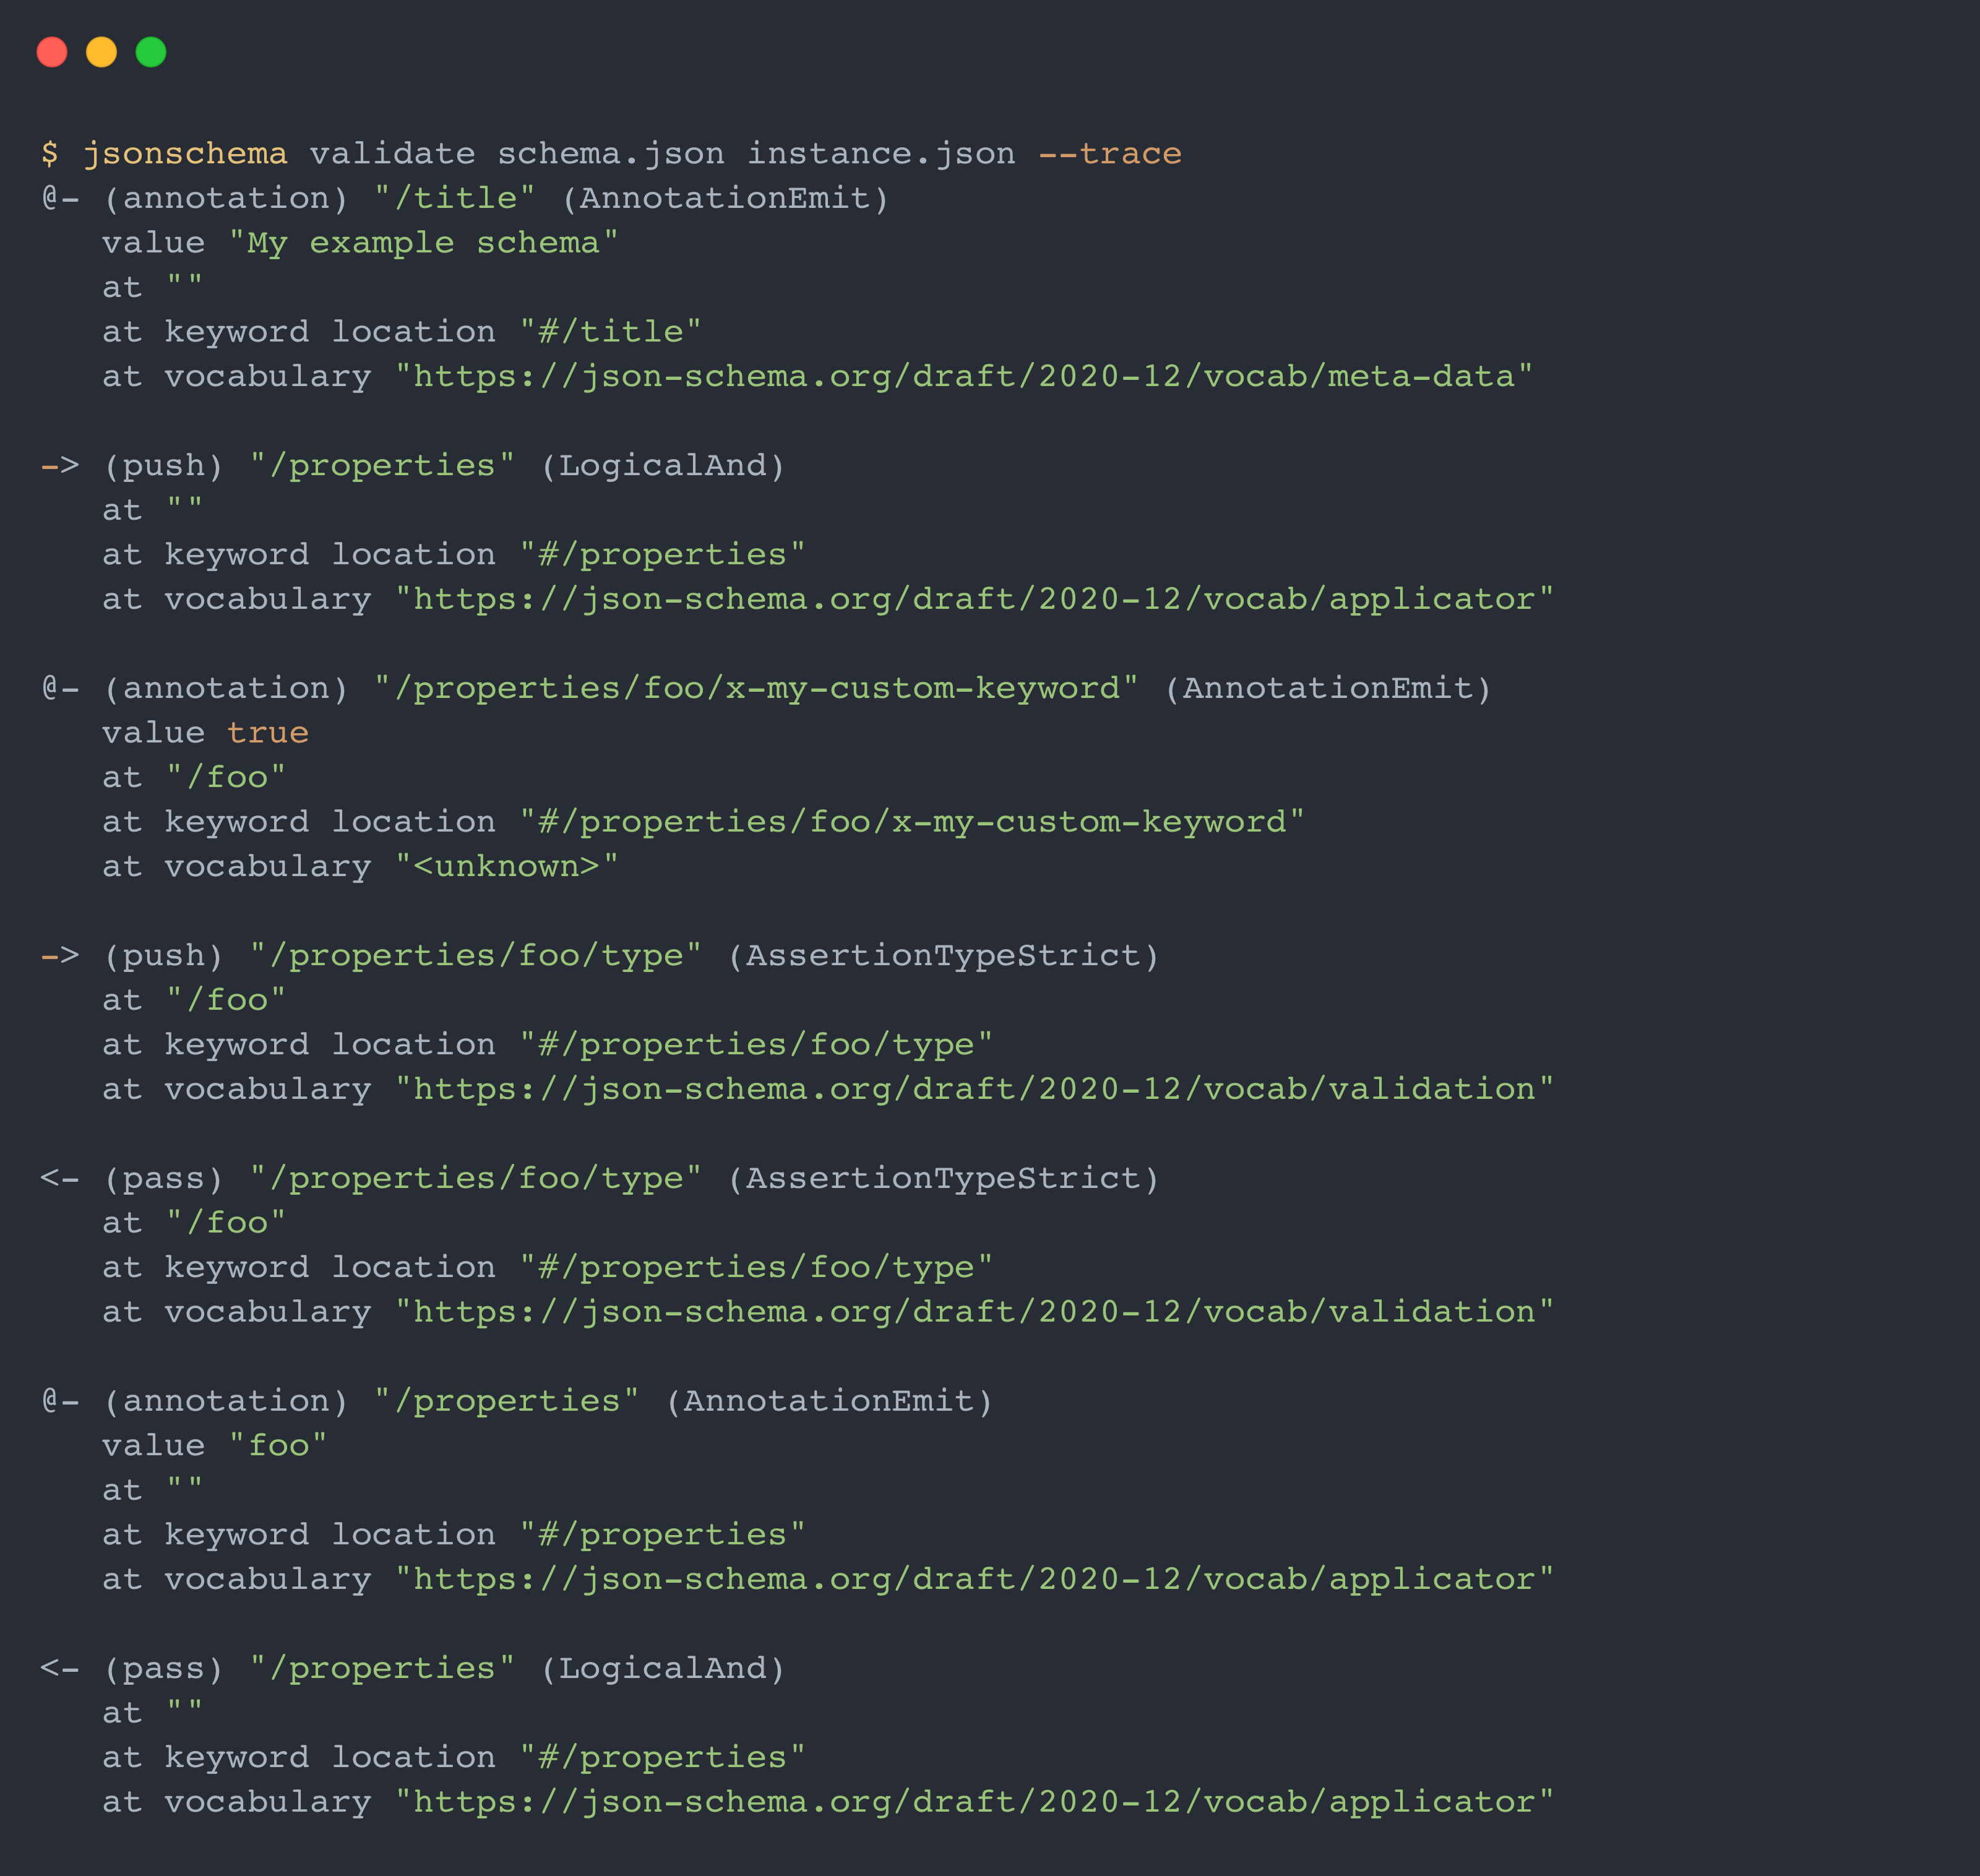Click the last applicator vocabulary URL
1980x1876 pixels.
[x=974, y=1802]
